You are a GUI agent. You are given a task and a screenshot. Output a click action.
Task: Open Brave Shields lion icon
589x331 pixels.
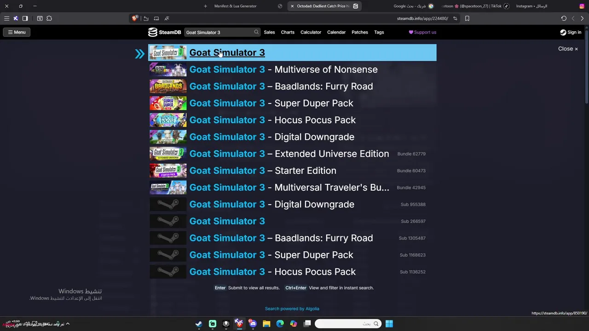(134, 18)
